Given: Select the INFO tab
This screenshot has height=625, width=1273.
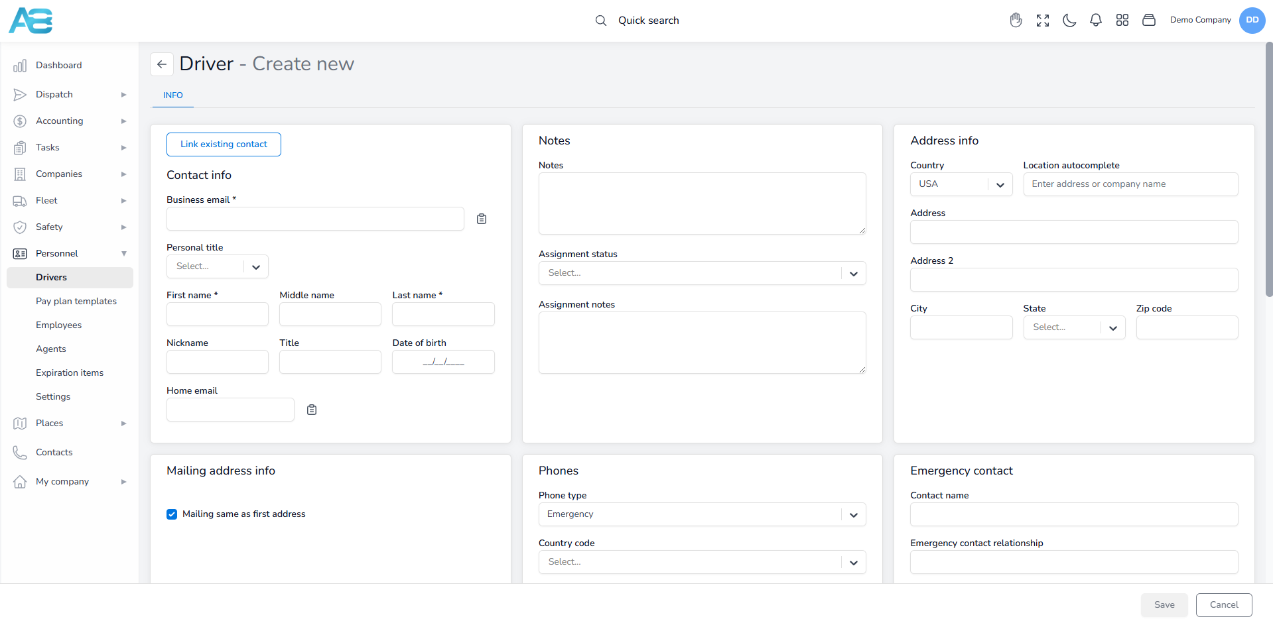Looking at the screenshot, I should (x=173, y=95).
